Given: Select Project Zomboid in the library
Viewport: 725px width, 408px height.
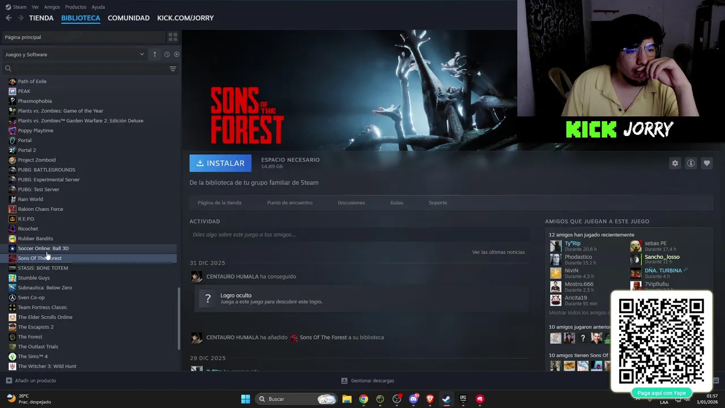Looking at the screenshot, I should [37, 160].
